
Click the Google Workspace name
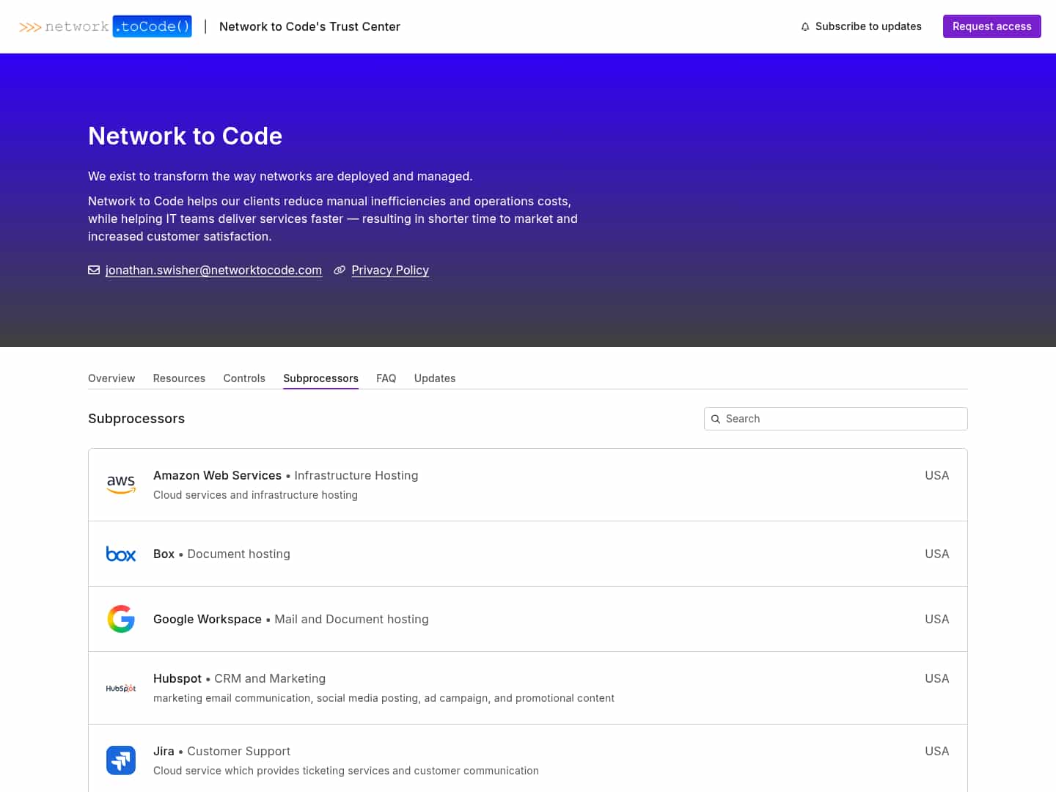click(x=208, y=619)
